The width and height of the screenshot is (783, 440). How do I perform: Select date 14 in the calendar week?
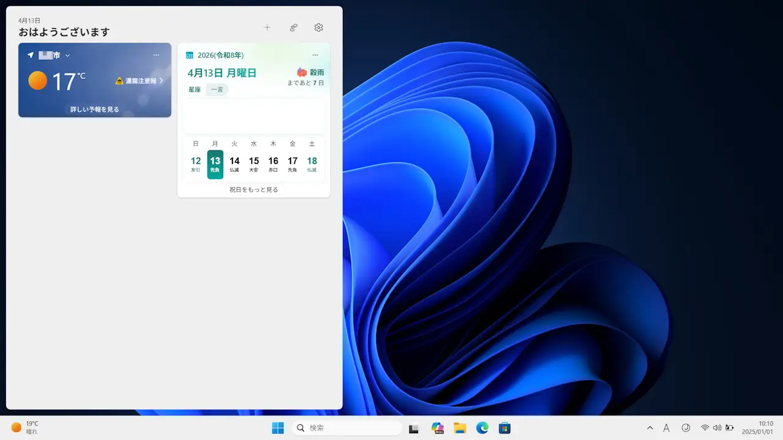234,164
